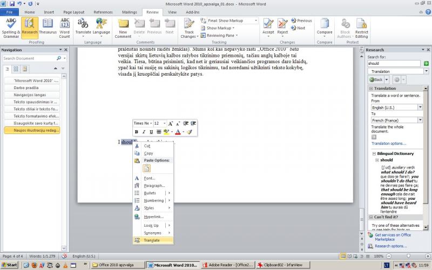The height and width of the screenshot is (270, 432).
Task: Go to Previous change
Action: [301, 21]
